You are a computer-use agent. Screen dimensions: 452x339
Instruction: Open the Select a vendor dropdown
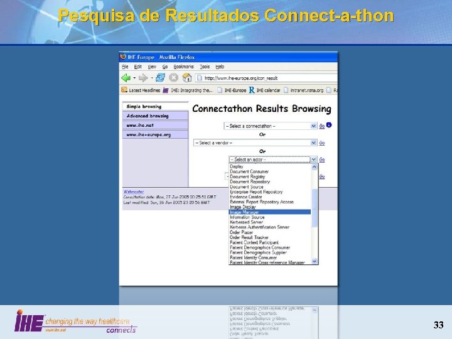point(255,143)
